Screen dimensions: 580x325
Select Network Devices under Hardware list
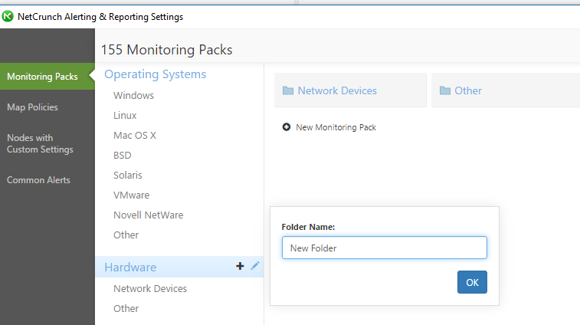pyautogui.click(x=150, y=289)
